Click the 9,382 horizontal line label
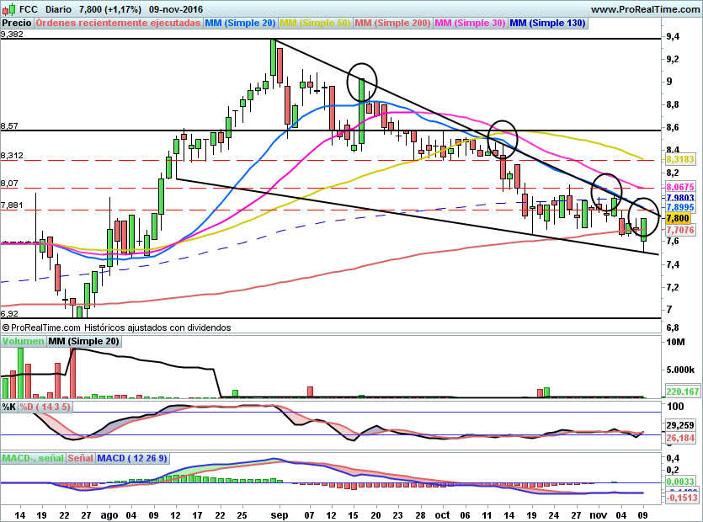Viewport: 703px width, 522px height. coord(12,35)
